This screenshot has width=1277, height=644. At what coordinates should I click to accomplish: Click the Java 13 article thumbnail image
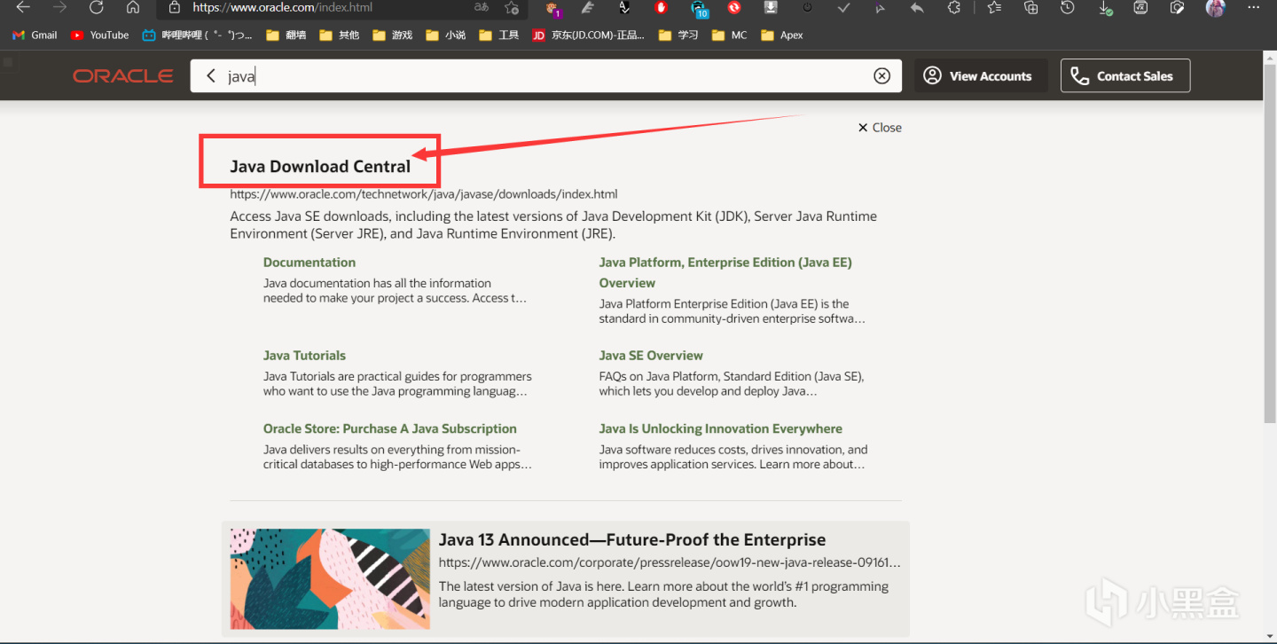pyautogui.click(x=330, y=579)
